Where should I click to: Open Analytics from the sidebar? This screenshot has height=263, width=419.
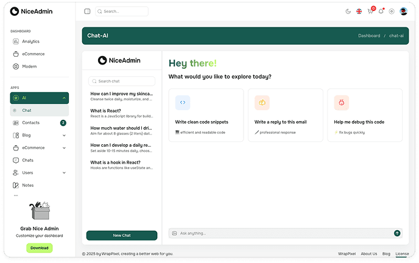pyautogui.click(x=30, y=41)
